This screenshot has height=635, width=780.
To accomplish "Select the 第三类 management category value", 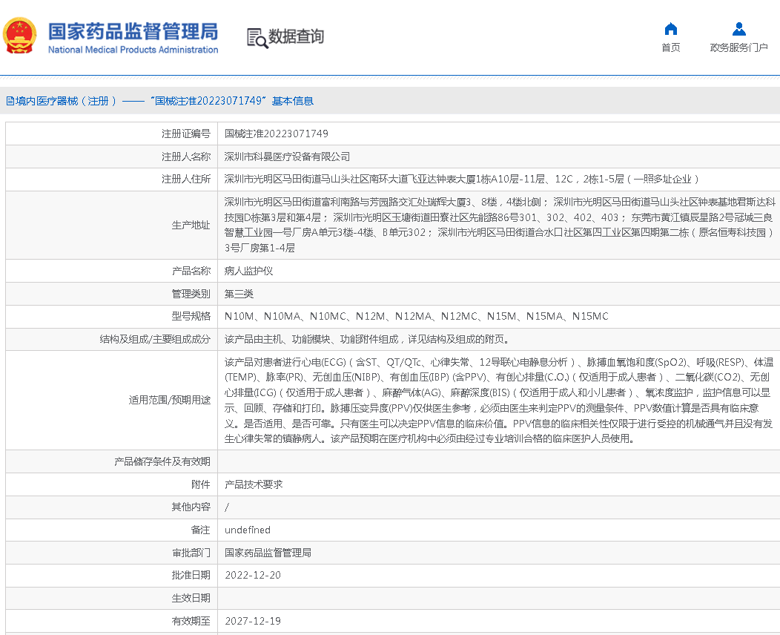I will [242, 294].
